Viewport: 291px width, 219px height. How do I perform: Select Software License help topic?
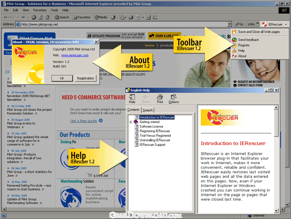point(151,127)
